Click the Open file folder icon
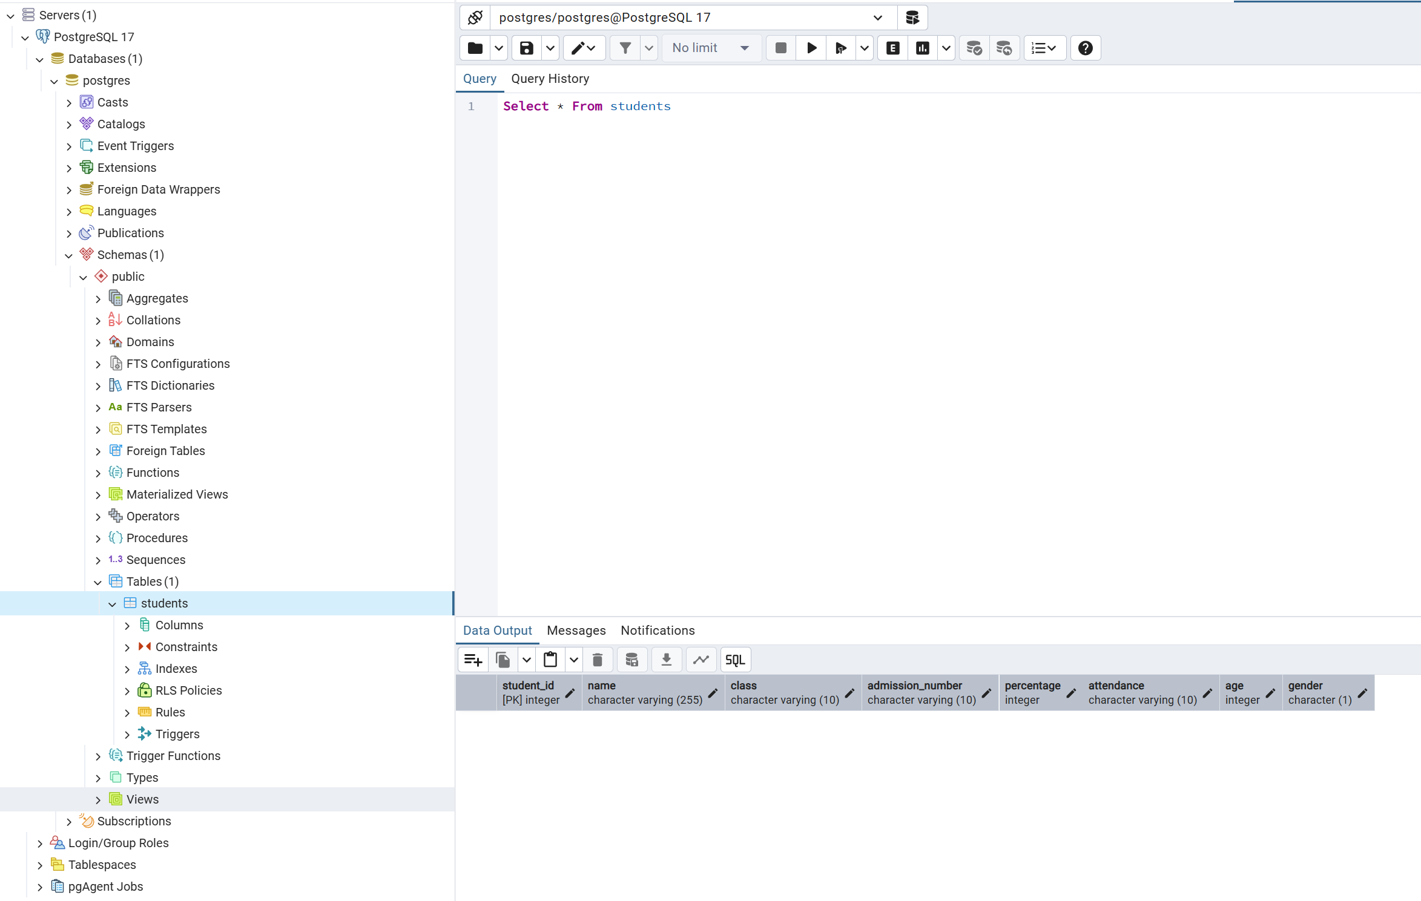Image resolution: width=1421 pixels, height=901 pixels. (475, 48)
